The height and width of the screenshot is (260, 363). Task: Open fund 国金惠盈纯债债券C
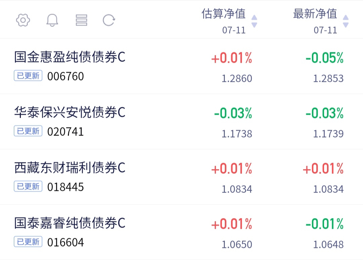[x=70, y=57]
